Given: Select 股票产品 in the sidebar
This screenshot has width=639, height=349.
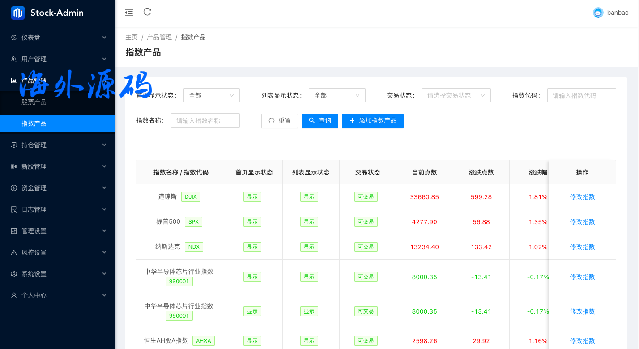Looking at the screenshot, I should (x=34, y=102).
